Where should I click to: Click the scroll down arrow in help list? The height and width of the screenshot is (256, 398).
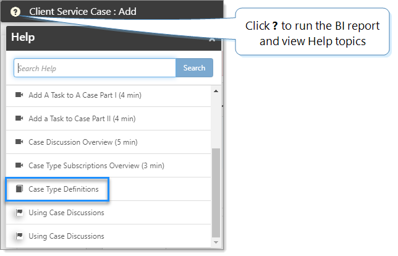[x=216, y=242]
